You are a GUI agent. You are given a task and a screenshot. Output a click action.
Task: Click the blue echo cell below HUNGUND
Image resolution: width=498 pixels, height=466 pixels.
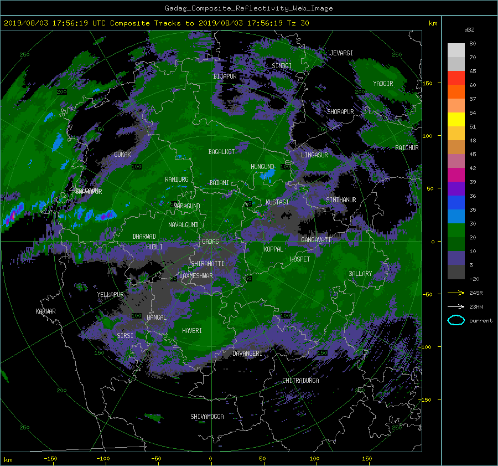267,175
